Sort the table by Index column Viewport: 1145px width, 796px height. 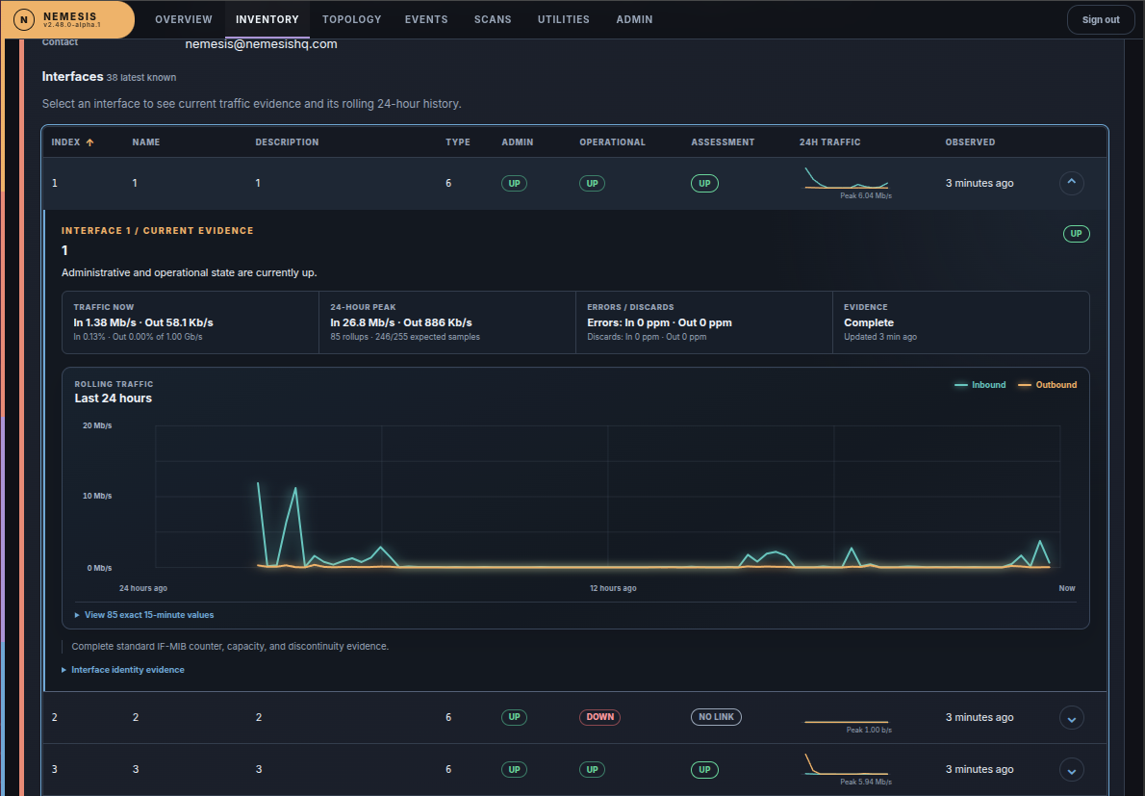[x=72, y=142]
